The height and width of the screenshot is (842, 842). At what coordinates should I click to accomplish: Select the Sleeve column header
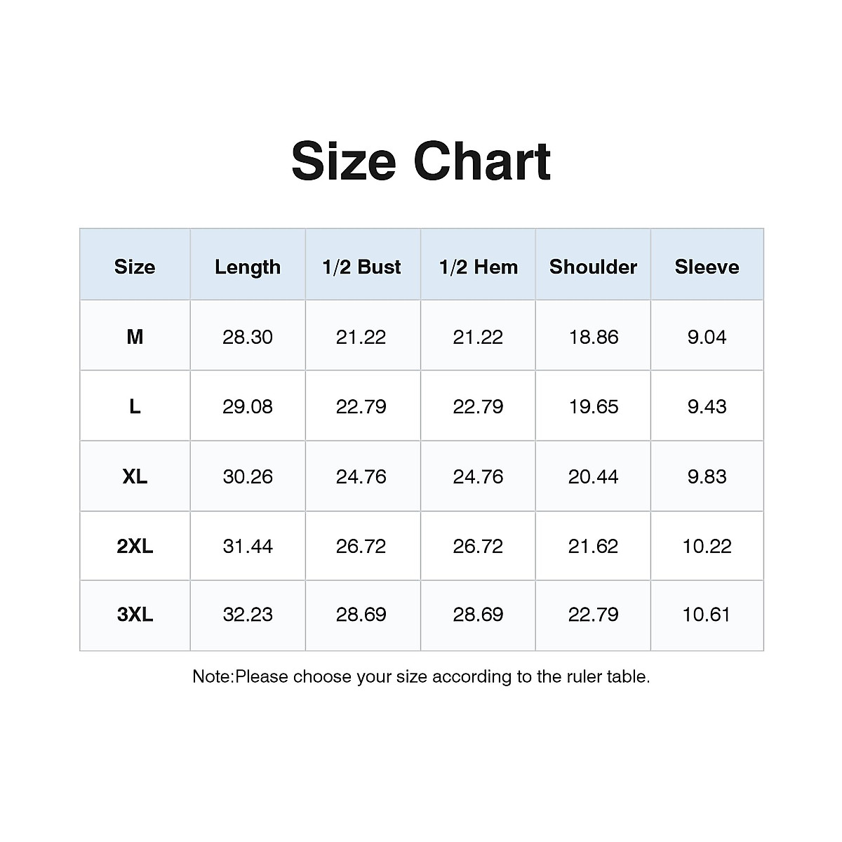707,267
